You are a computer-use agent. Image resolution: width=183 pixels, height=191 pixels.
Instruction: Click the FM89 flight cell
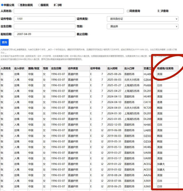click(148, 85)
